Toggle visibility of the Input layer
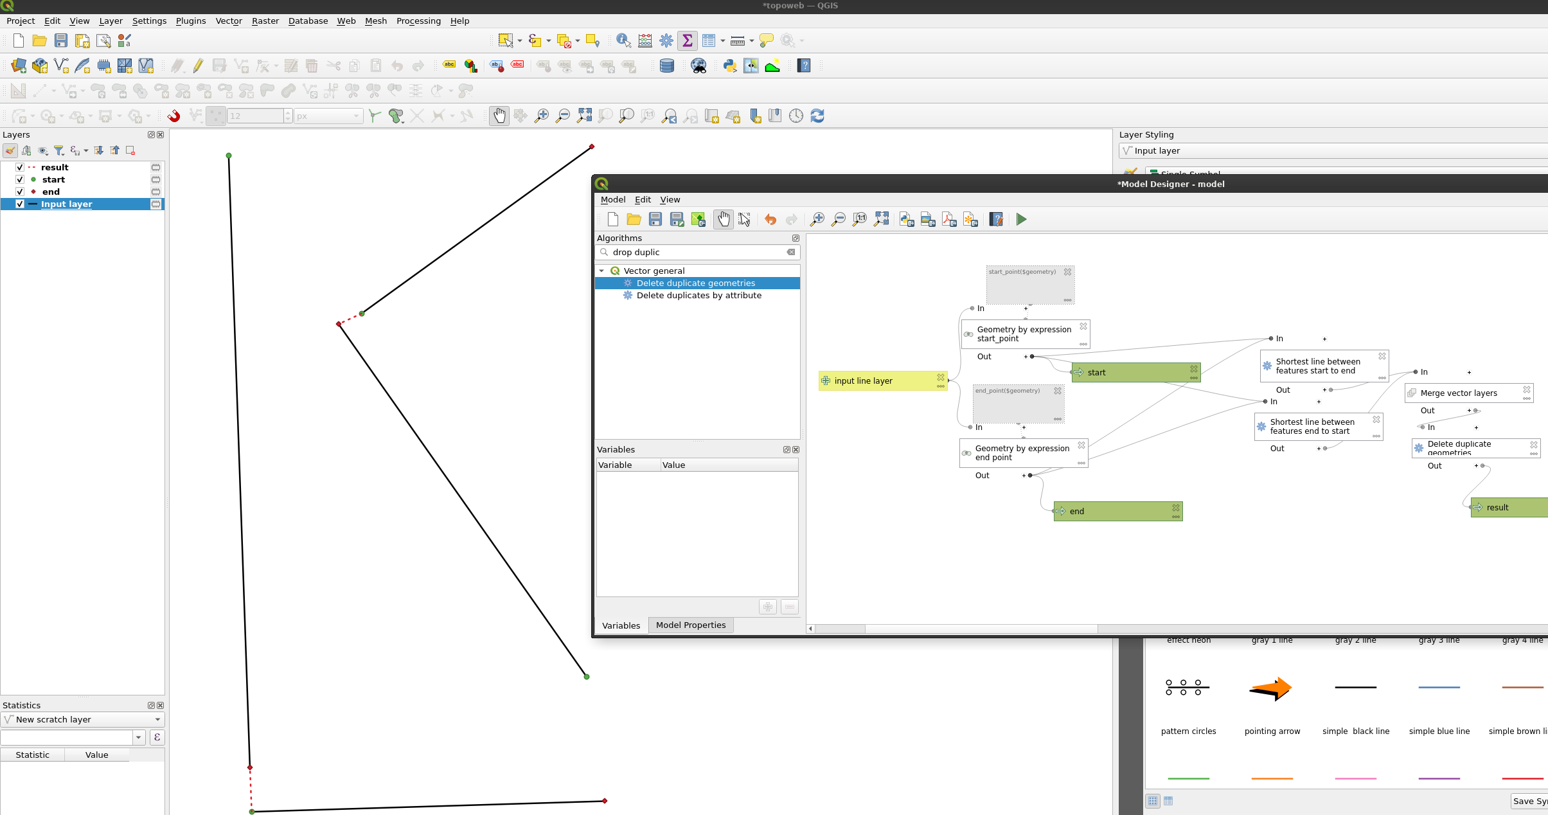 point(20,204)
